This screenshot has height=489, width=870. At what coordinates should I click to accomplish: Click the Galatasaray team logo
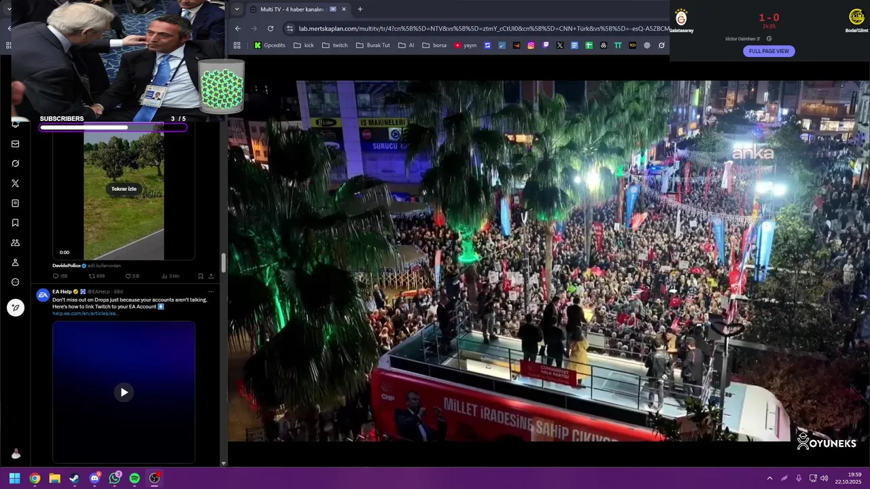681,18
